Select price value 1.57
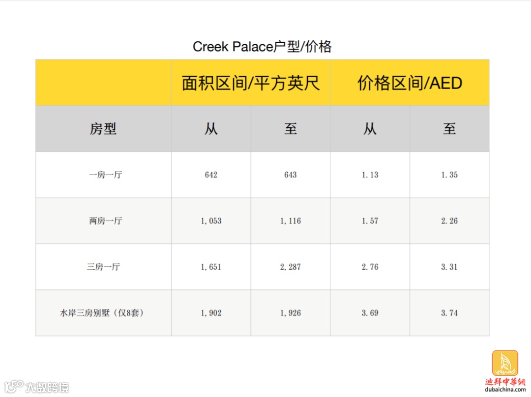This screenshot has height=397, width=531. click(370, 221)
